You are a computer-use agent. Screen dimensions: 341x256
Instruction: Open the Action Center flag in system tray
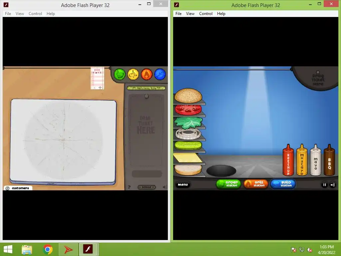[294, 250]
